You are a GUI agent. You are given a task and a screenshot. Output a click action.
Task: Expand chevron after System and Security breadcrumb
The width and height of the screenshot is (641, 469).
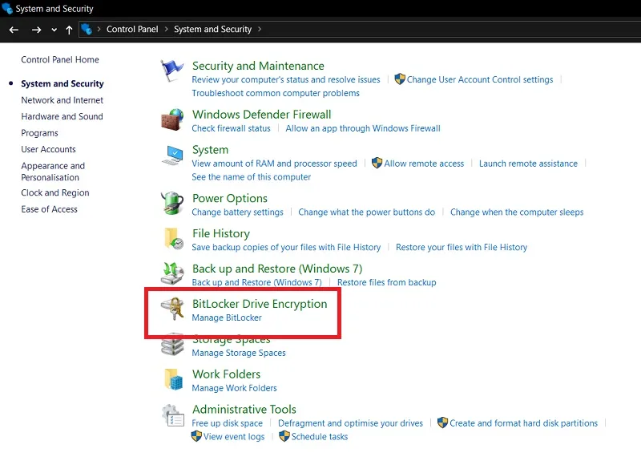coord(260,29)
